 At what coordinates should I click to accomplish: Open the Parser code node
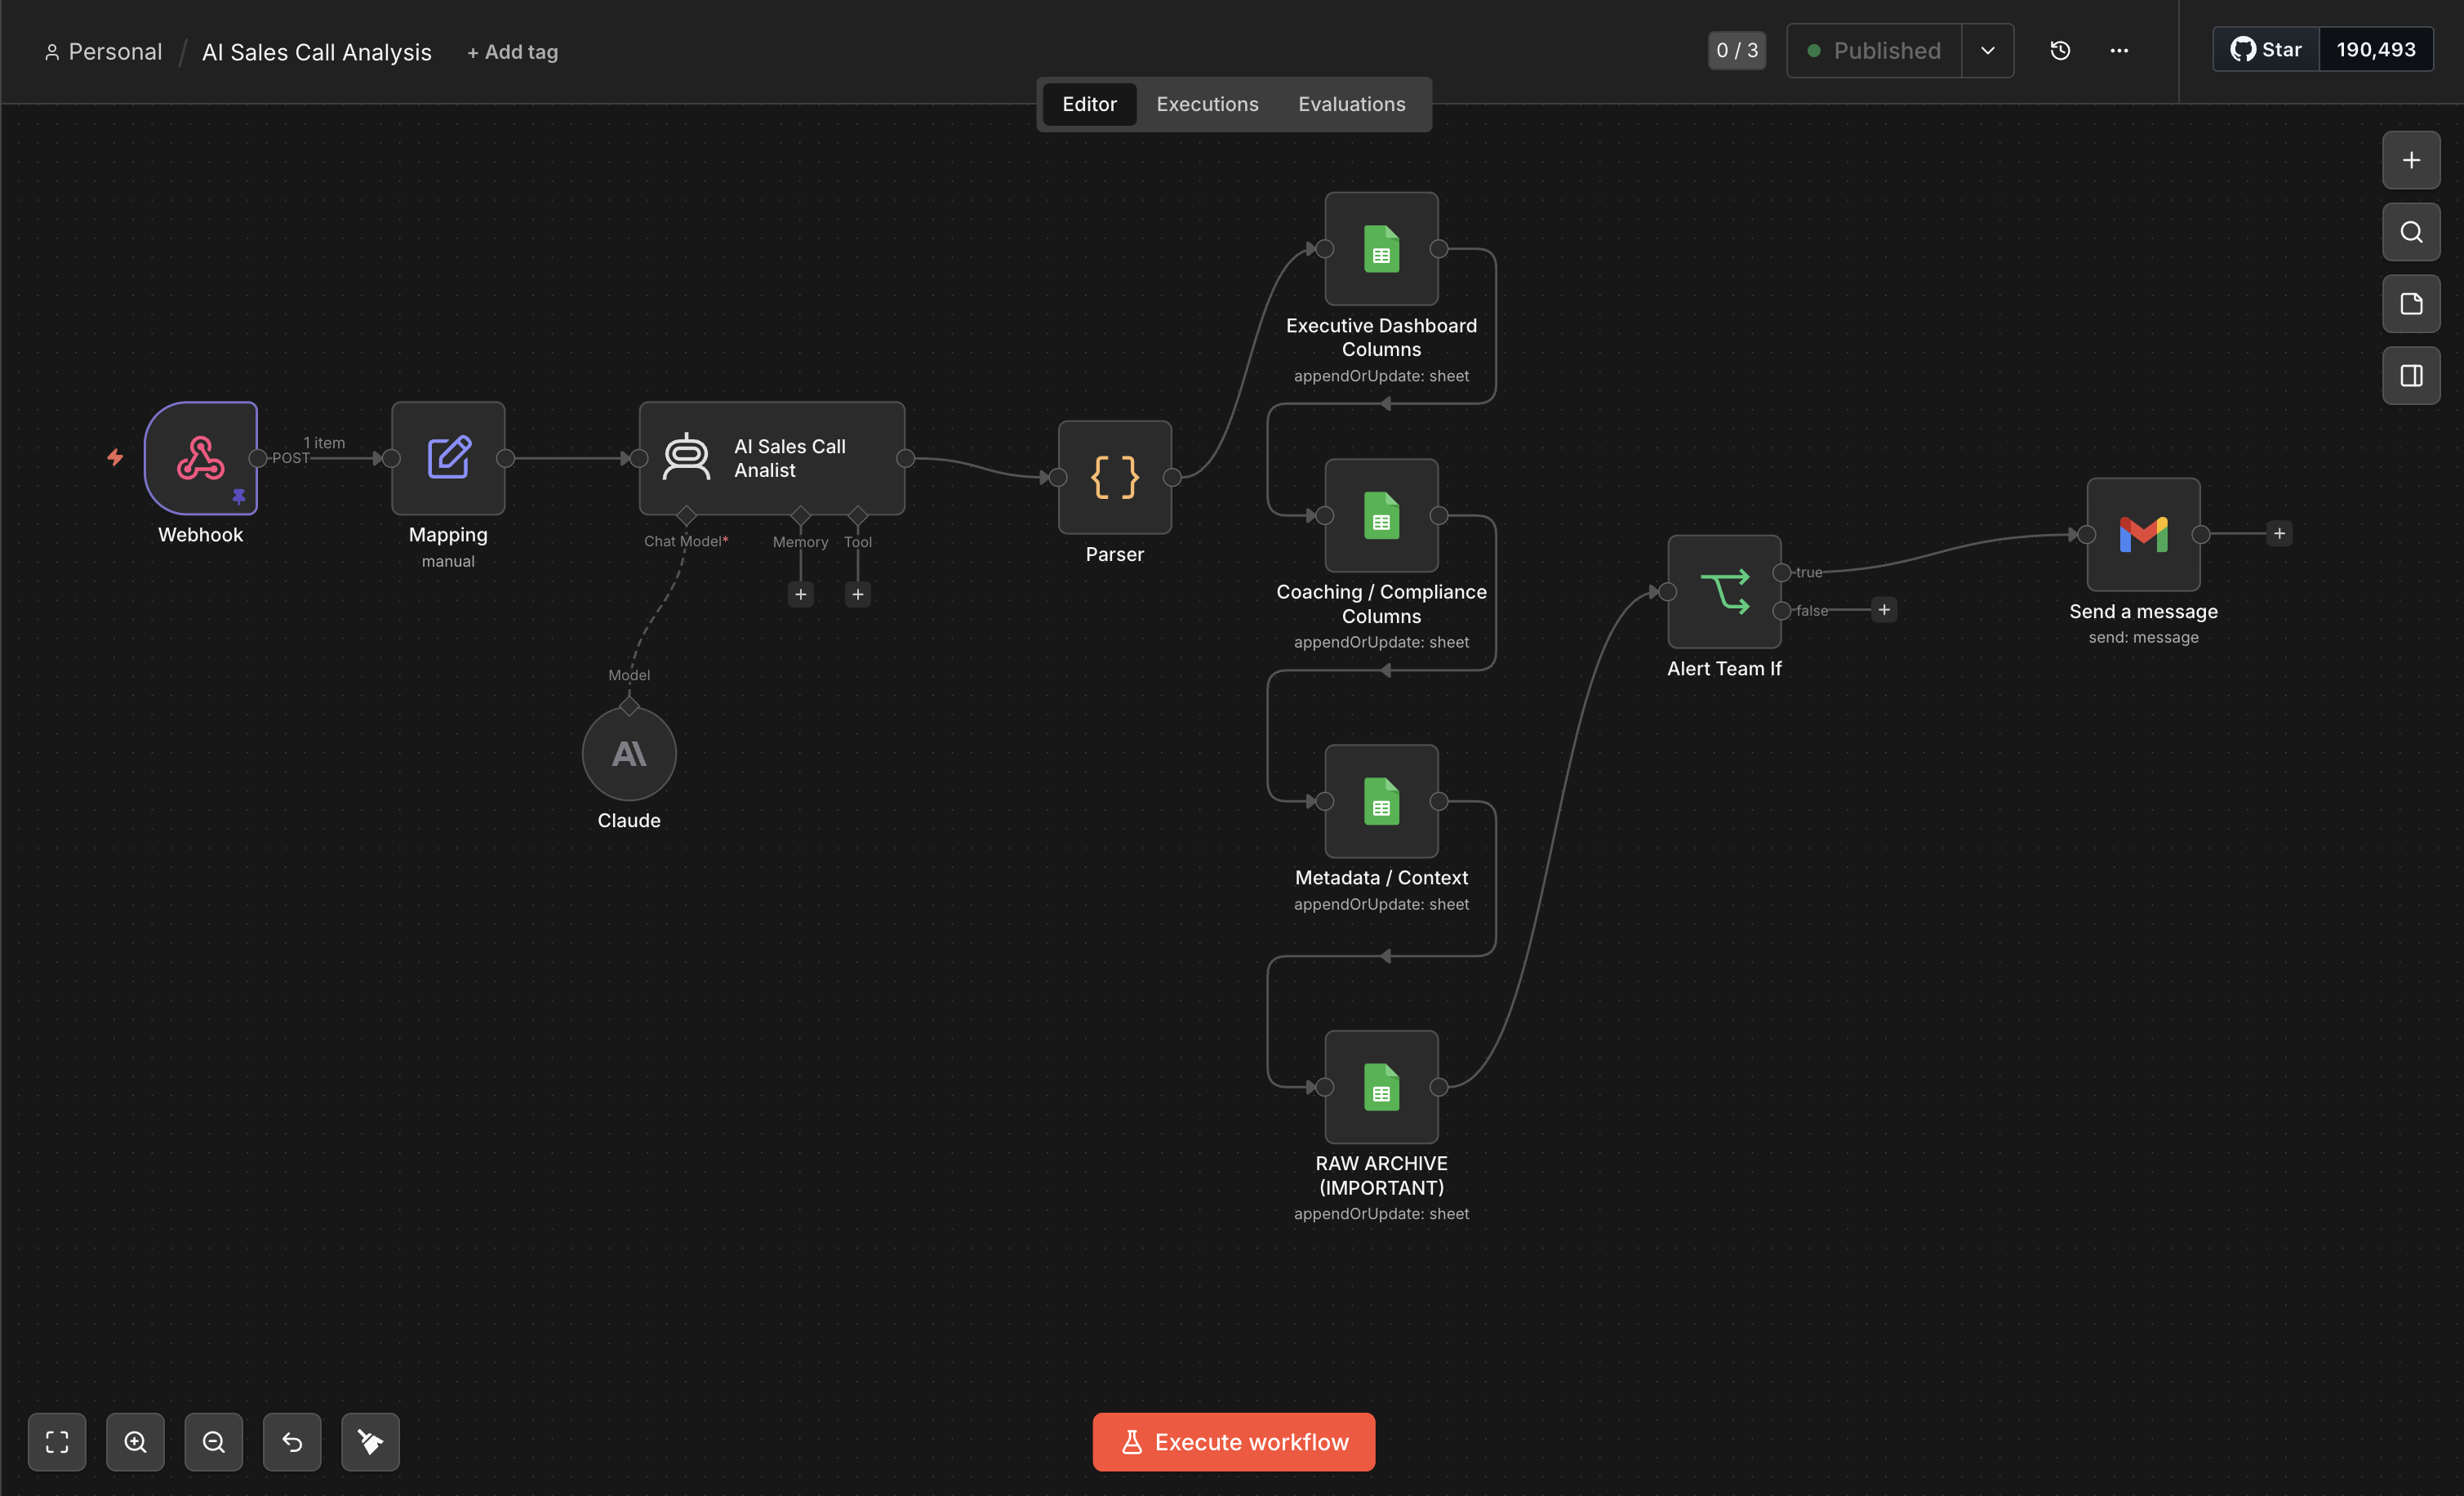[1115, 477]
